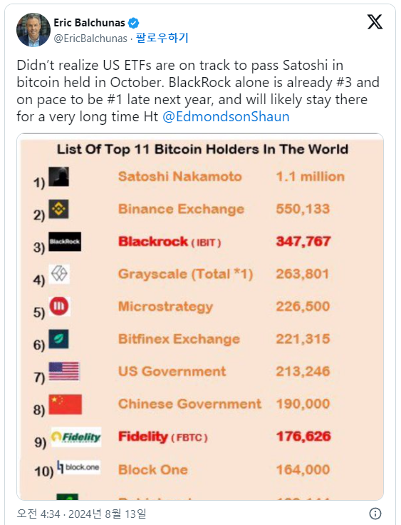401x525 pixels.
Task: Click the blue verified badge
Action: pos(134,23)
